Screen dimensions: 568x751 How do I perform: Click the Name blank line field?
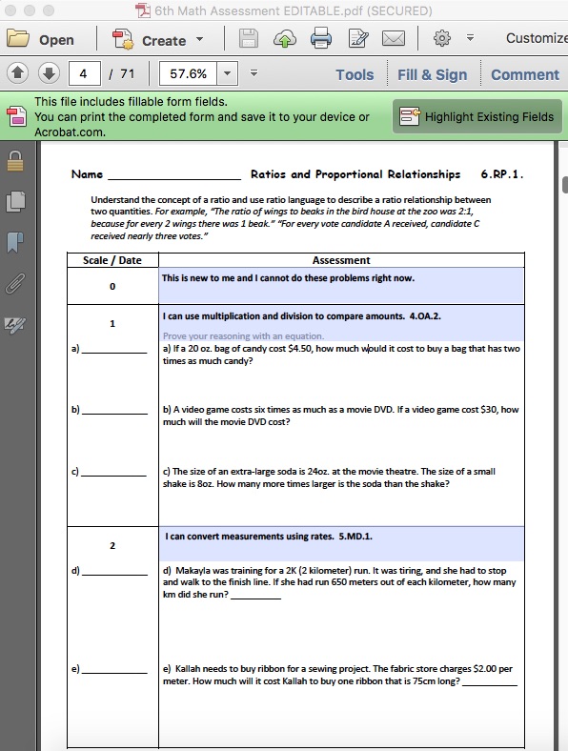(174, 174)
